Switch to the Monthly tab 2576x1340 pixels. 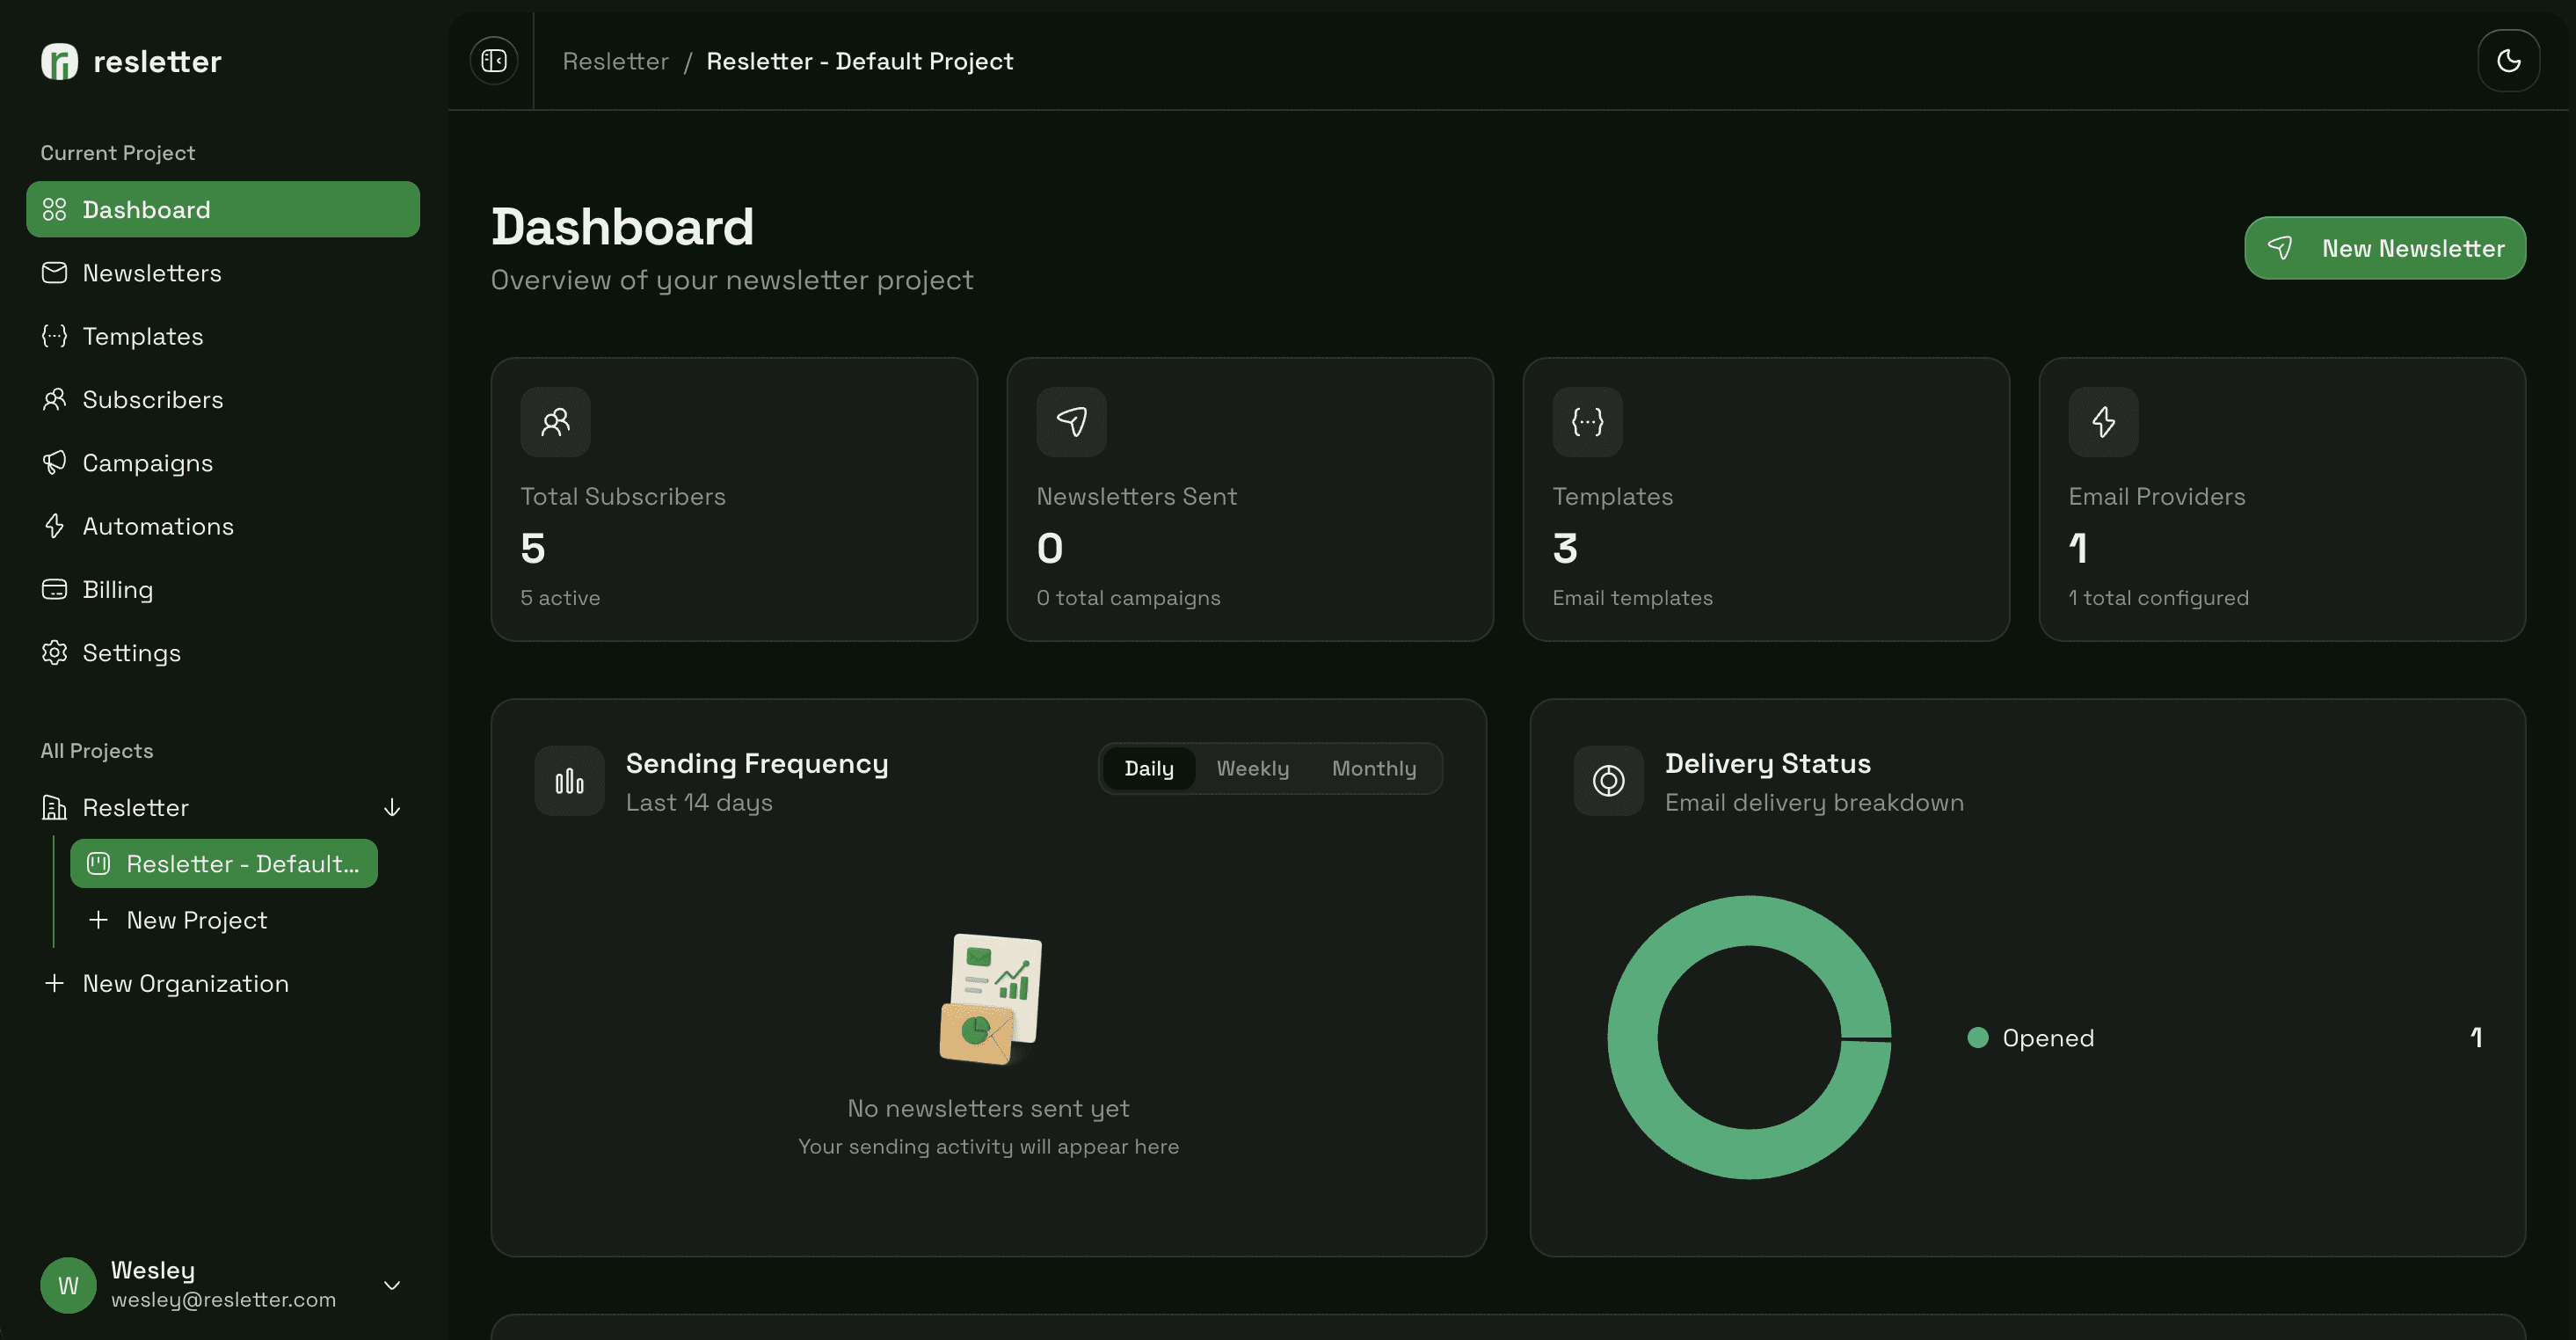[x=1374, y=768]
